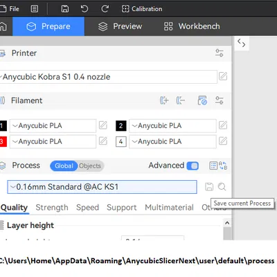
Task: Open the process settings list icon
Action: [x=213, y=166]
